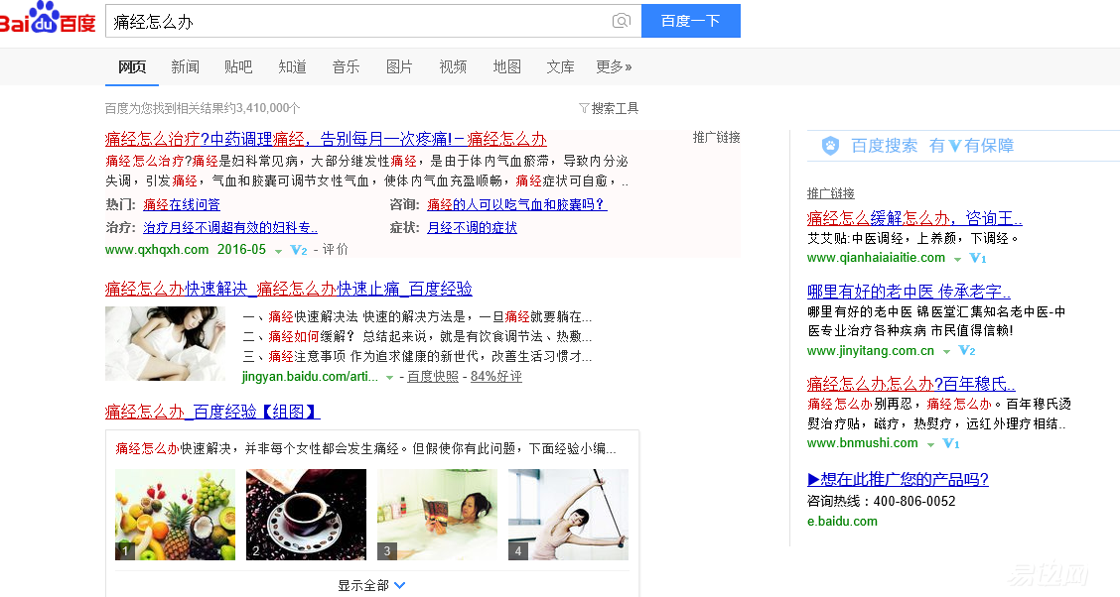Open the 图片 tab

pyautogui.click(x=399, y=67)
